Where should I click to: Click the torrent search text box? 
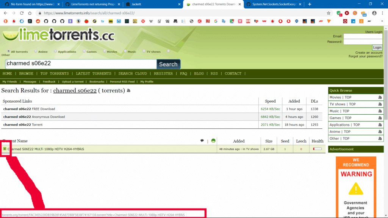(x=81, y=64)
